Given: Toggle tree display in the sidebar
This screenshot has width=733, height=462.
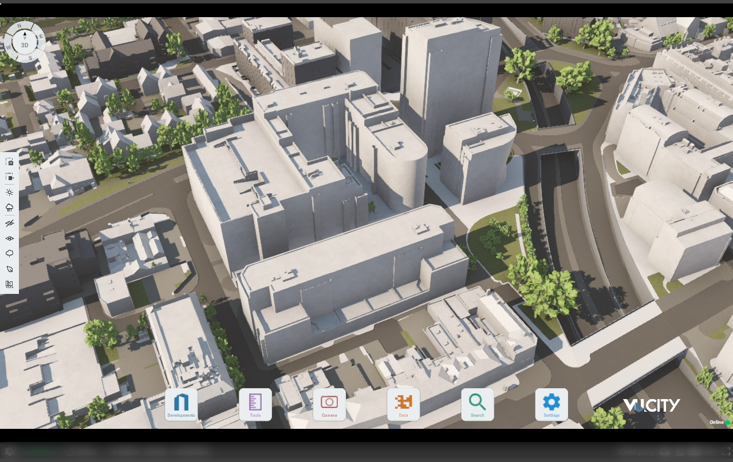Looking at the screenshot, I should tap(9, 253).
